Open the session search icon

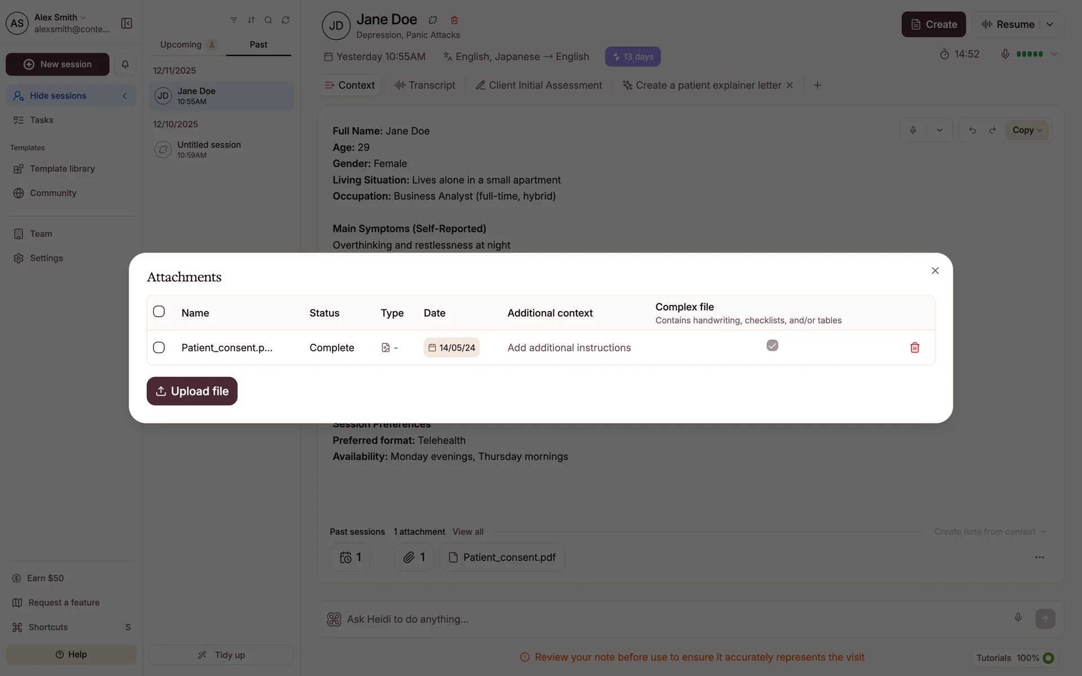coord(268,20)
